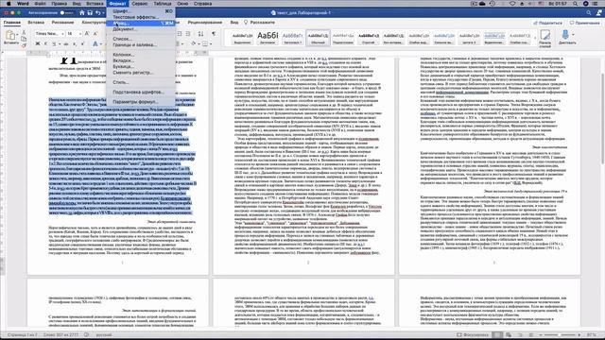Image resolution: width=605 pixels, height=340 pixels.
Task: Expand the styles gallery arrow
Action: (535, 38)
